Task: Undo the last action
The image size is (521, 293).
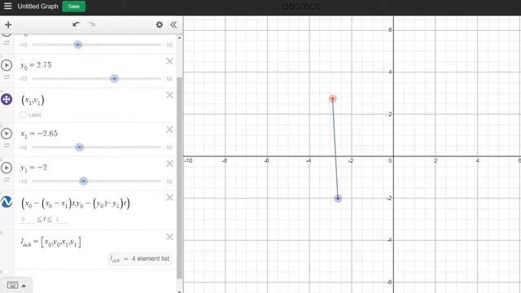Action: point(77,24)
